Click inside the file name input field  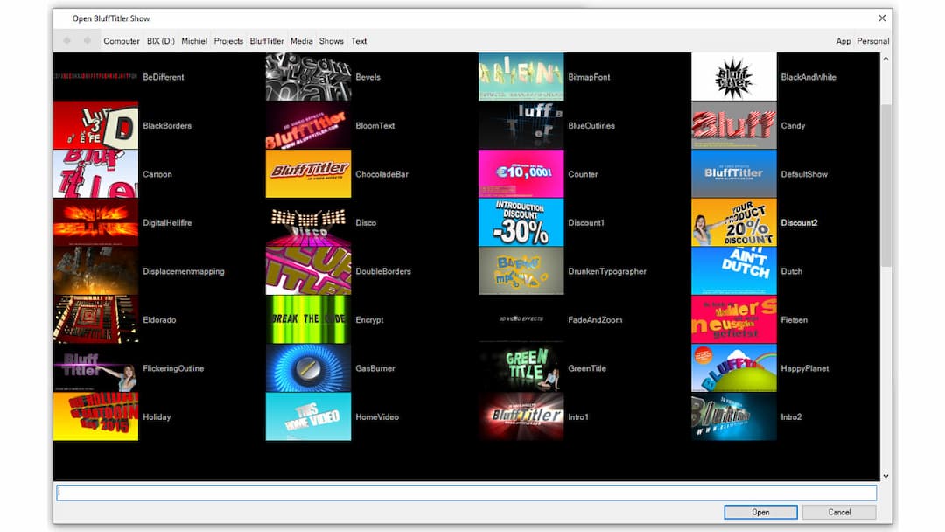[466, 492]
